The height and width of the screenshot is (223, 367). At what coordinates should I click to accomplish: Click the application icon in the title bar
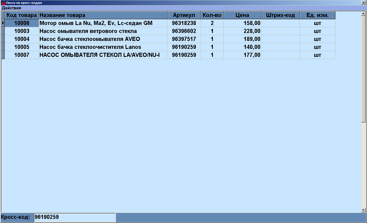4,2
